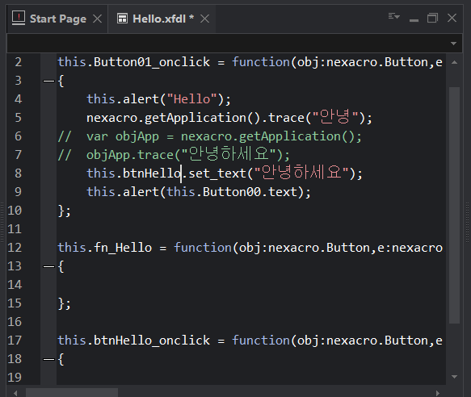Click the vertical scrollbar up arrow

point(455,62)
